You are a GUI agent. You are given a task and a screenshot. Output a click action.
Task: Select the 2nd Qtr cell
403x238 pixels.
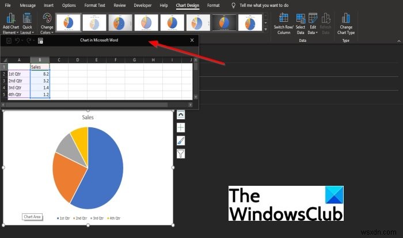19,81
